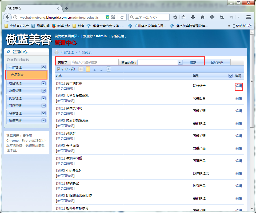Screen dimensions: 256x213
Task: Click the feedback speech bubble icon
Action: [x=212, y=17]
